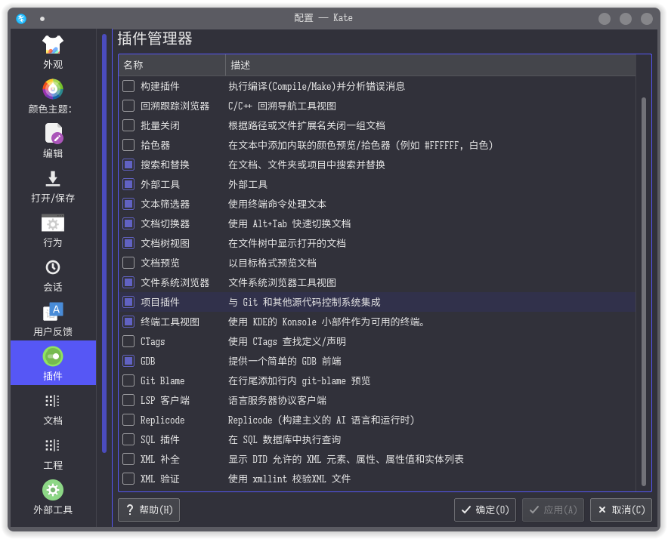The width and height of the screenshot is (668, 539).
Task: Open the 用户反馈 feedback icon
Action: tap(53, 312)
